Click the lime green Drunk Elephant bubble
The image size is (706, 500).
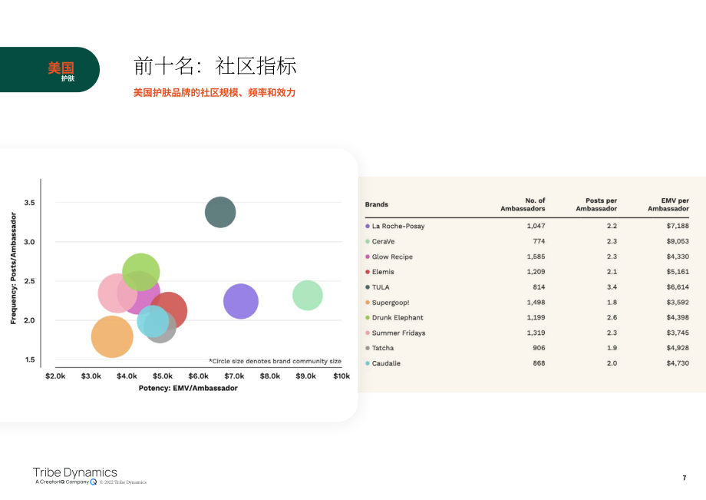141,272
